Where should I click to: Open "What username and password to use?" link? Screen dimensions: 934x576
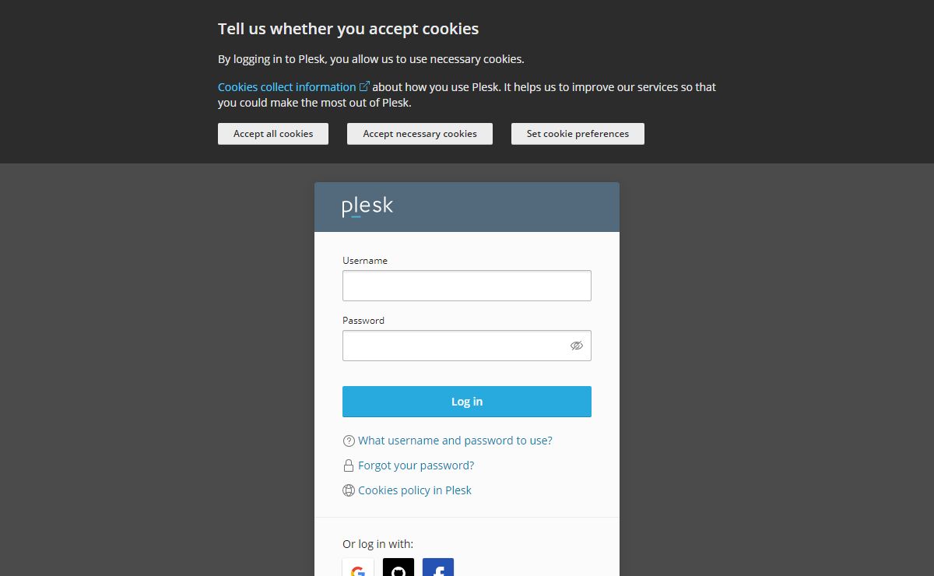click(455, 441)
